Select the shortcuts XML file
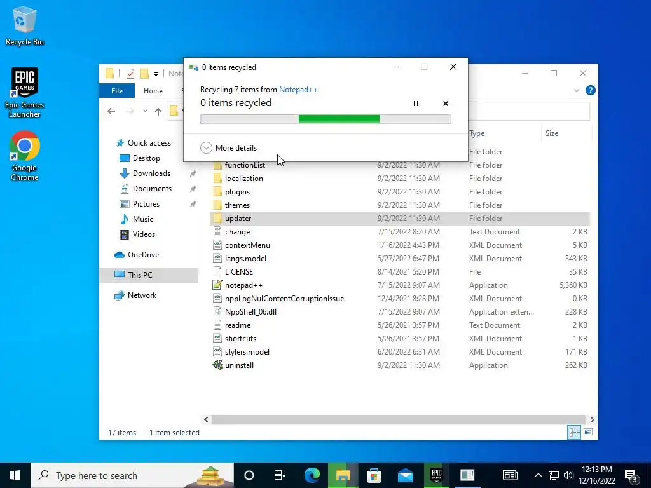Viewport: 651px width, 488px height. (x=240, y=339)
